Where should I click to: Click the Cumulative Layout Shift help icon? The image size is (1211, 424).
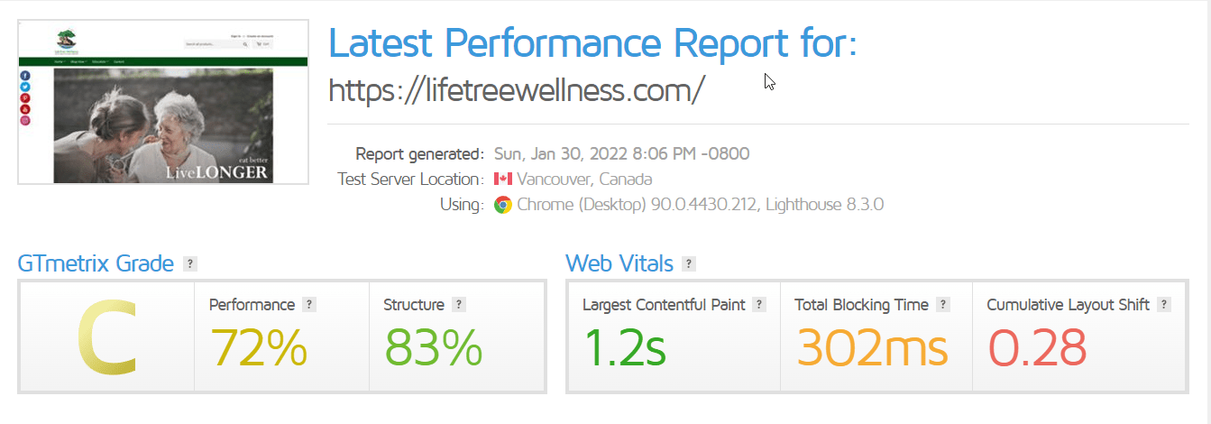[1164, 305]
